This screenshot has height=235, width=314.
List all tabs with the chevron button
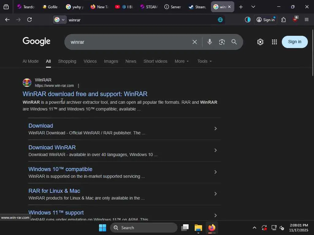pyautogui.click(x=253, y=7)
